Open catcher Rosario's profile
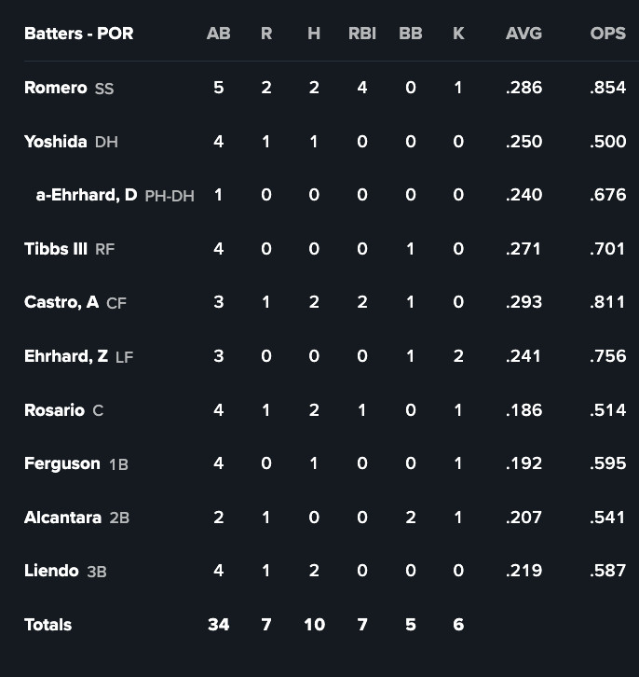The image size is (639, 677). coord(54,410)
